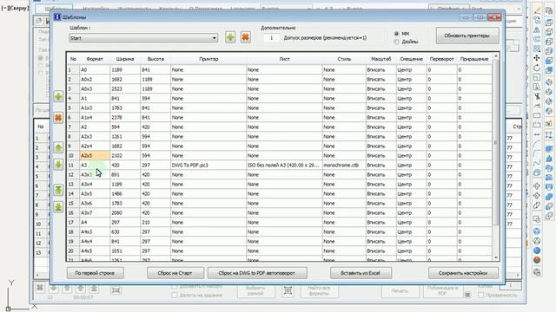Move selected row down one position
The height and width of the screenshot is (312, 556).
tap(58, 165)
